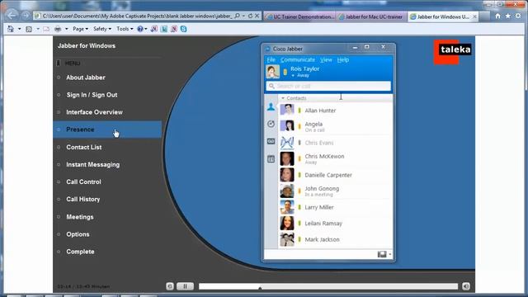Pause the training playback

coord(185,286)
